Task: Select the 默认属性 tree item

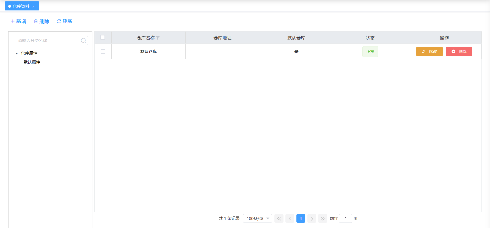Action: 32,62
